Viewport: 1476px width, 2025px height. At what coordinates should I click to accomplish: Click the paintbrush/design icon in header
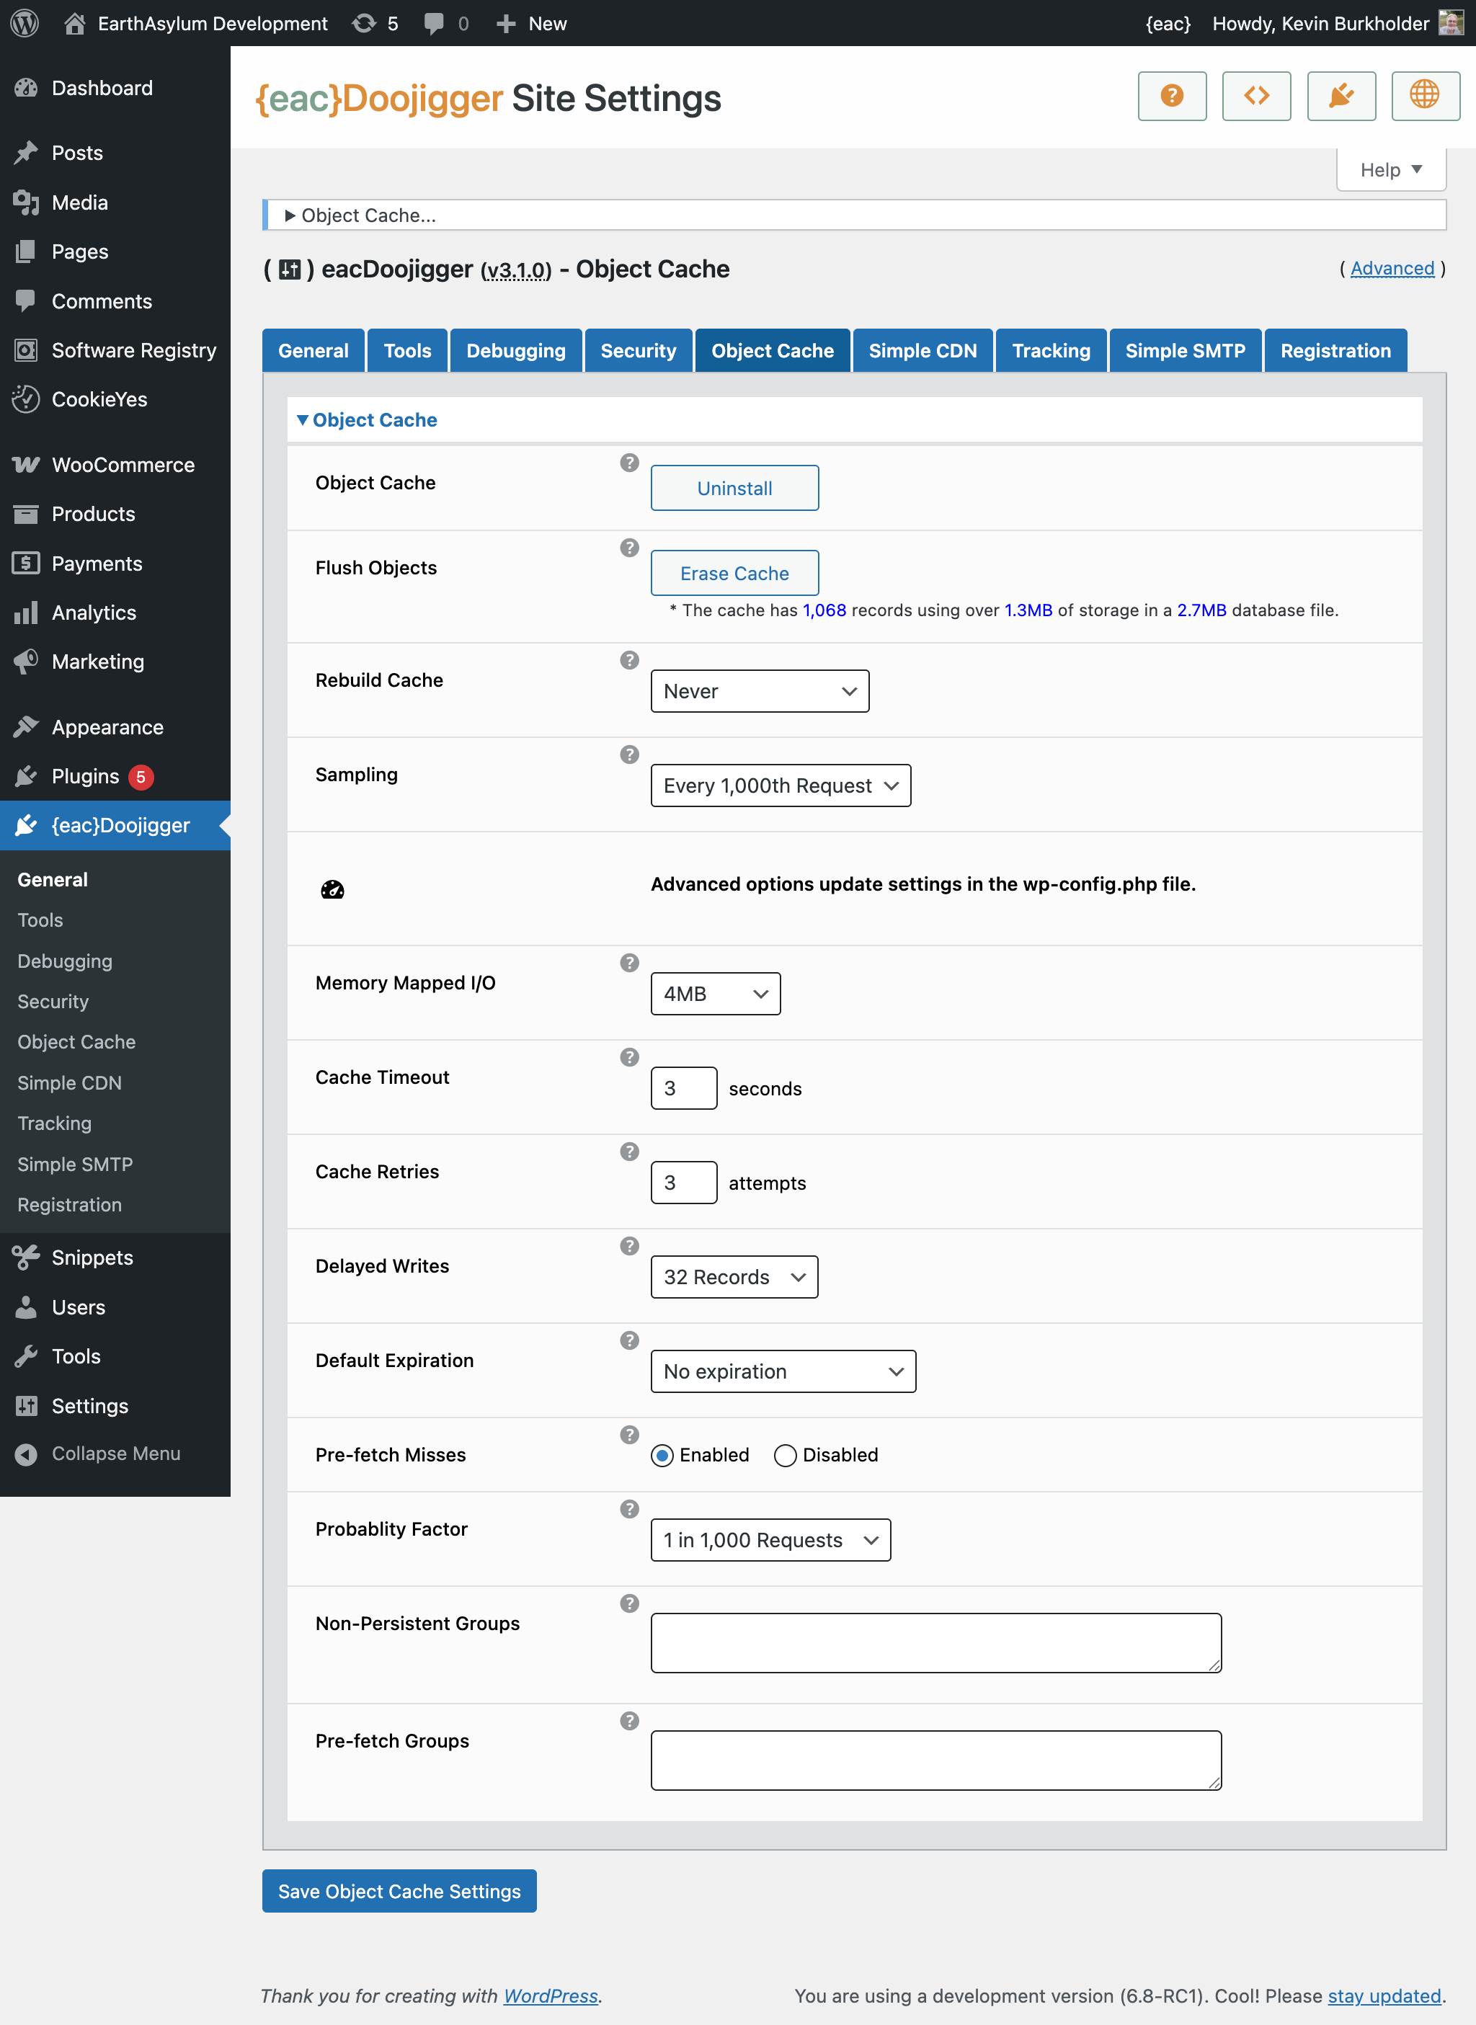(1339, 97)
